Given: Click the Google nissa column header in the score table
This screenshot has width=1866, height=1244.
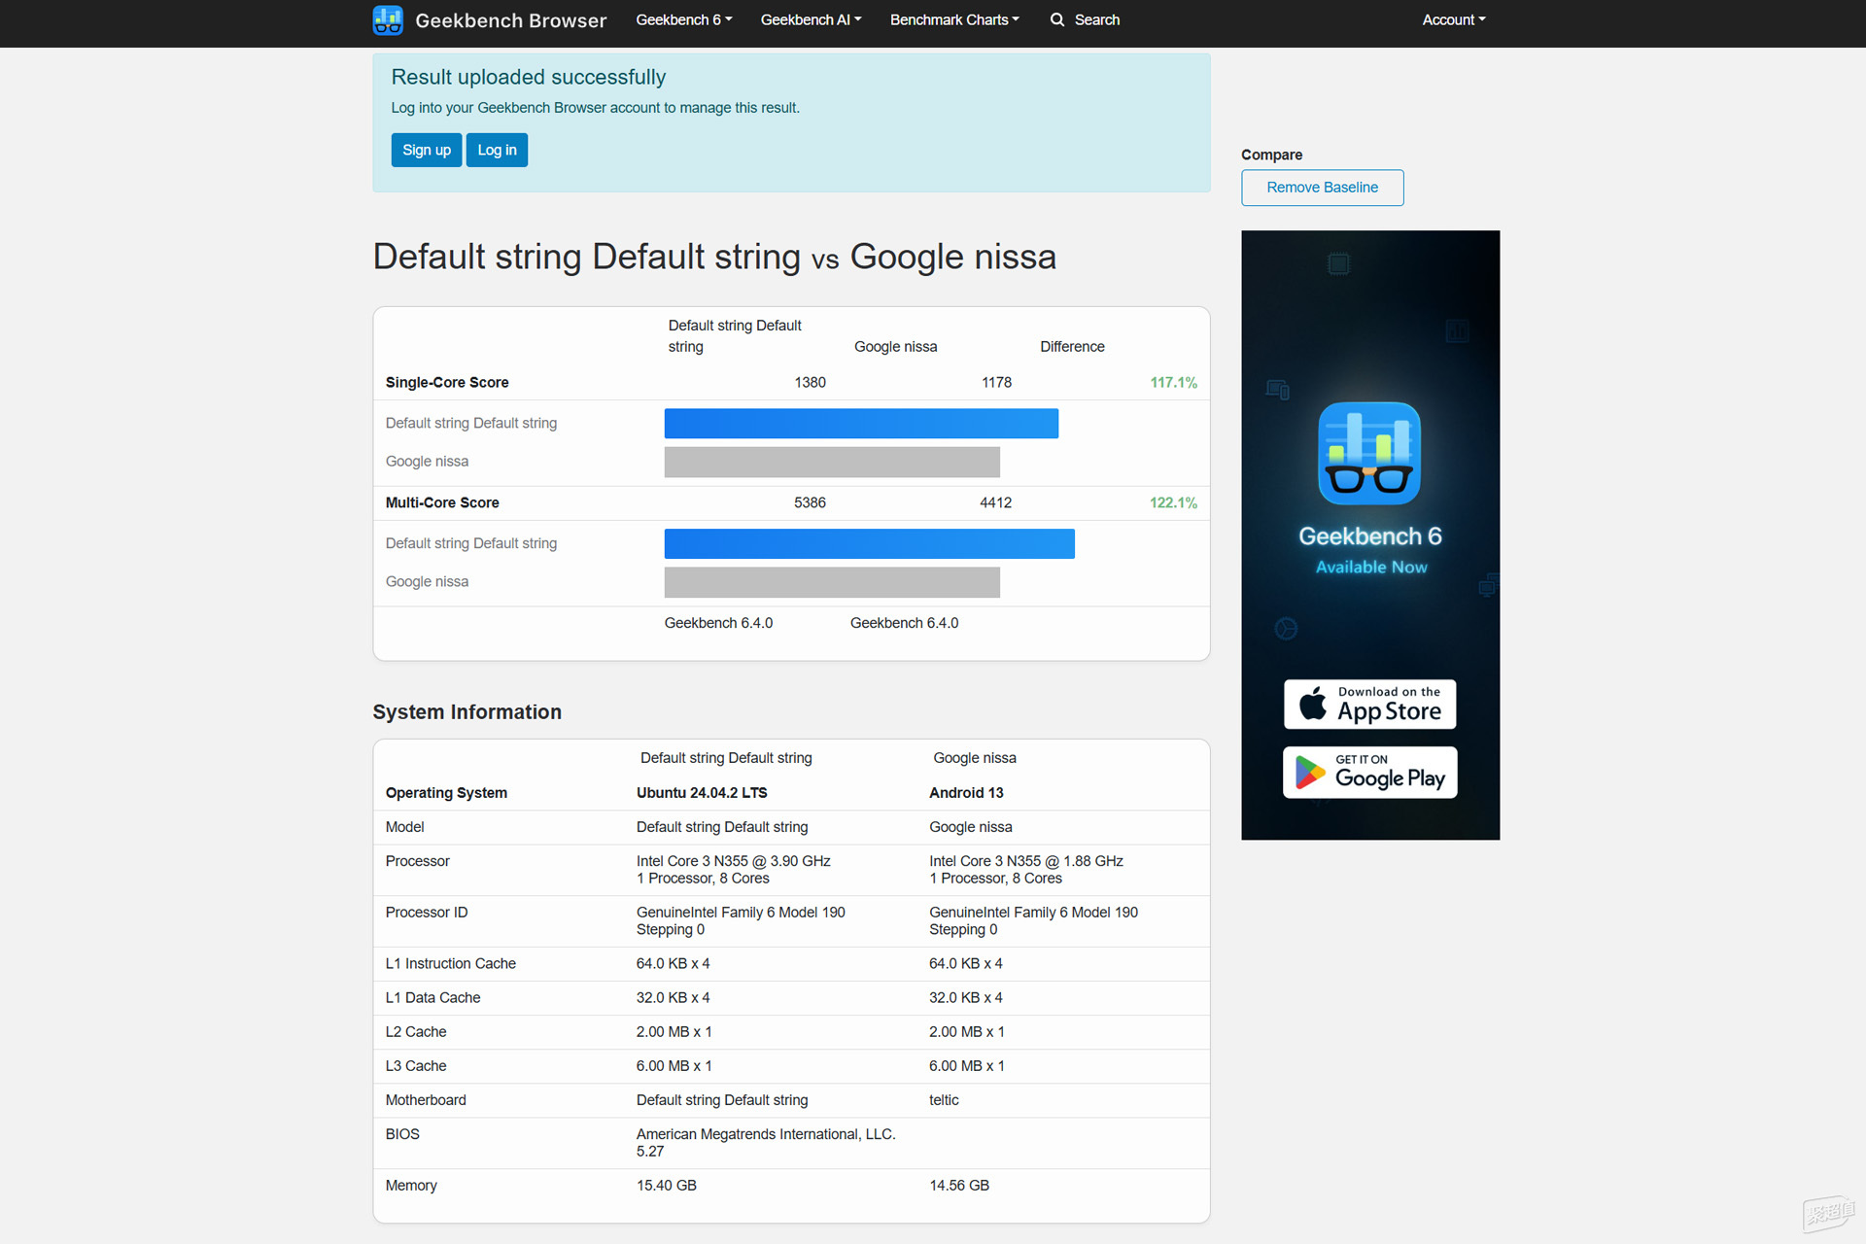Looking at the screenshot, I should click(x=895, y=347).
